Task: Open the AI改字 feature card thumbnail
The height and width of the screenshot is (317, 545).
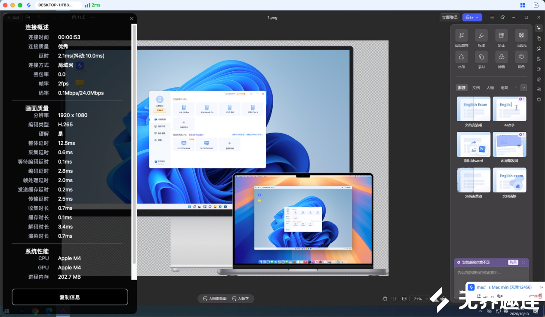Action: pos(509,109)
